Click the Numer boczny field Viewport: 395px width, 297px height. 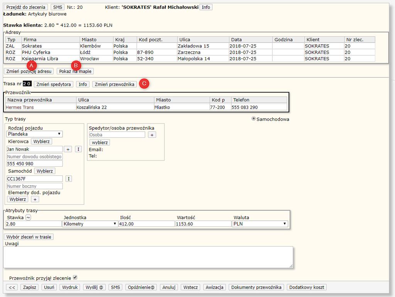(34, 186)
